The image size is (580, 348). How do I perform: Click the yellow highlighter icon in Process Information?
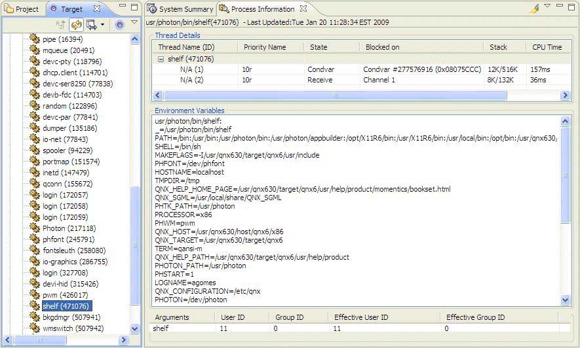point(533,9)
